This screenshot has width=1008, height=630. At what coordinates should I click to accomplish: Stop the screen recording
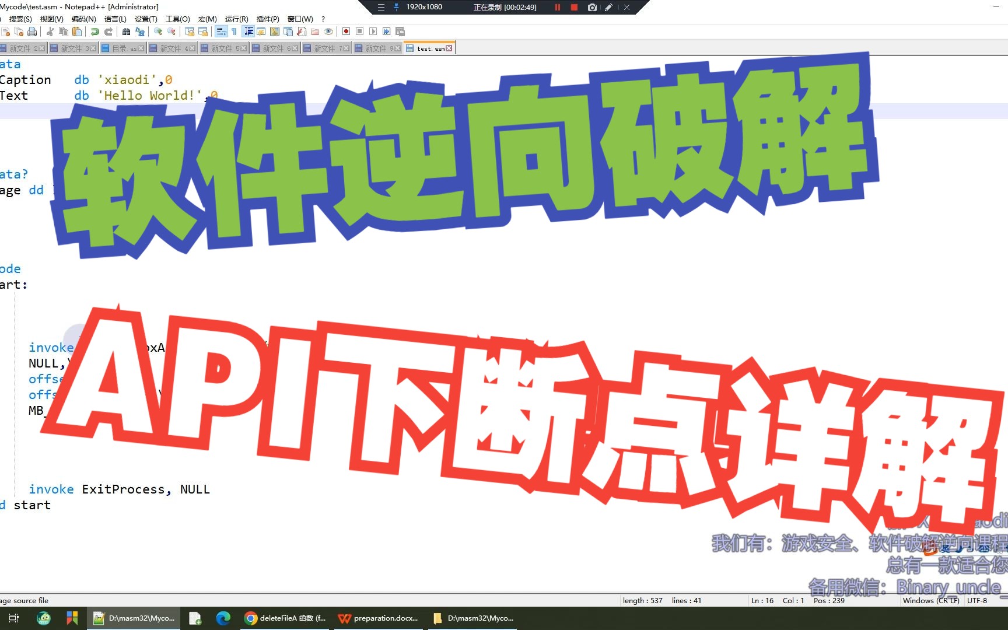coord(575,7)
